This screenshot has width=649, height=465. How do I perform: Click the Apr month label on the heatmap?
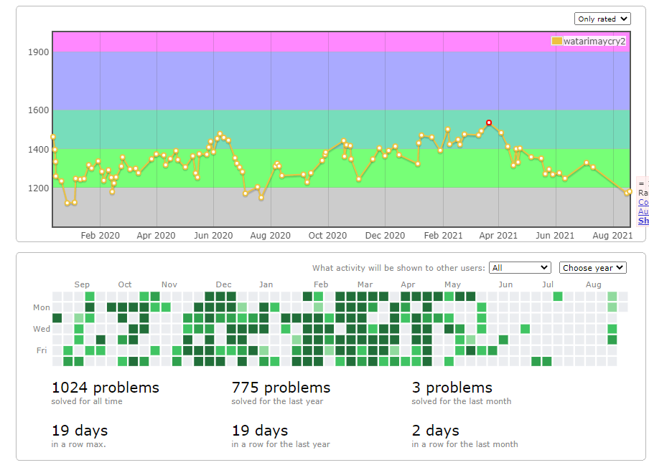(x=408, y=284)
